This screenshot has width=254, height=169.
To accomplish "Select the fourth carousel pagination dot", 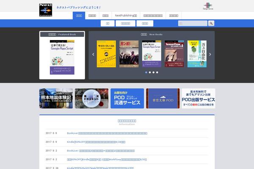I will 157,72.
